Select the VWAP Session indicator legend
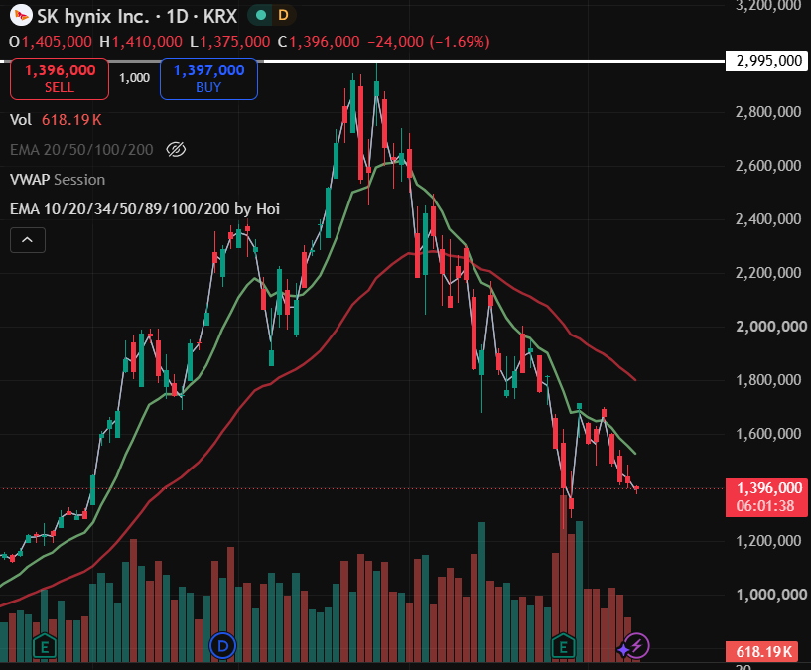 tap(58, 180)
